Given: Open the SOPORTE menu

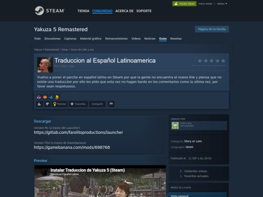Looking at the screenshot, I should point(144,11).
